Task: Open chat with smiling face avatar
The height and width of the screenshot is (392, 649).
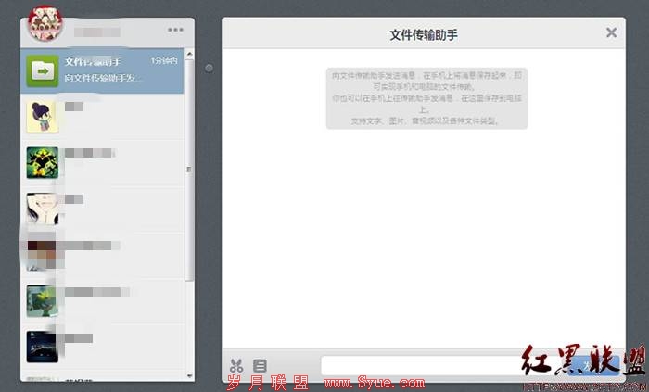Action: (x=43, y=209)
